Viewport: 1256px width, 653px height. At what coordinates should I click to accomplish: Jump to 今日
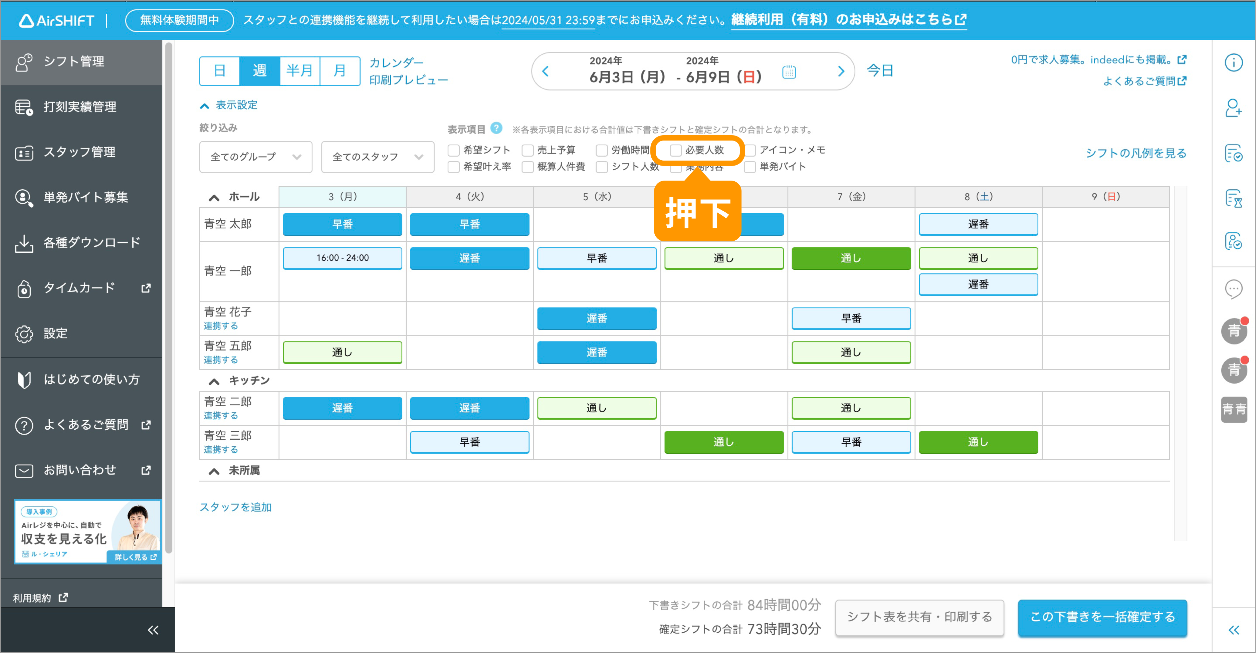[880, 71]
